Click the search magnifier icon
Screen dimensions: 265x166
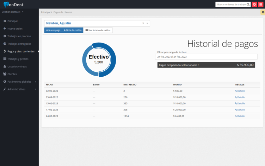pos(248,5)
